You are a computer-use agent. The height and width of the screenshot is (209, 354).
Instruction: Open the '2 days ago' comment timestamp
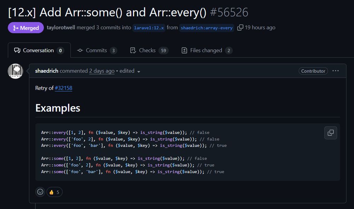(x=102, y=71)
